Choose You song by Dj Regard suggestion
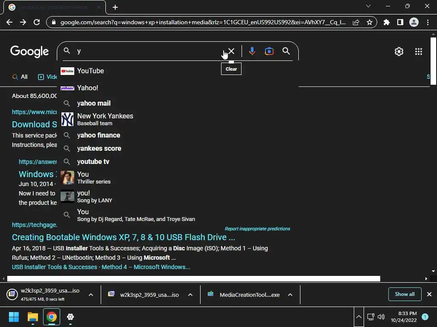437x327 pixels. coord(177,215)
